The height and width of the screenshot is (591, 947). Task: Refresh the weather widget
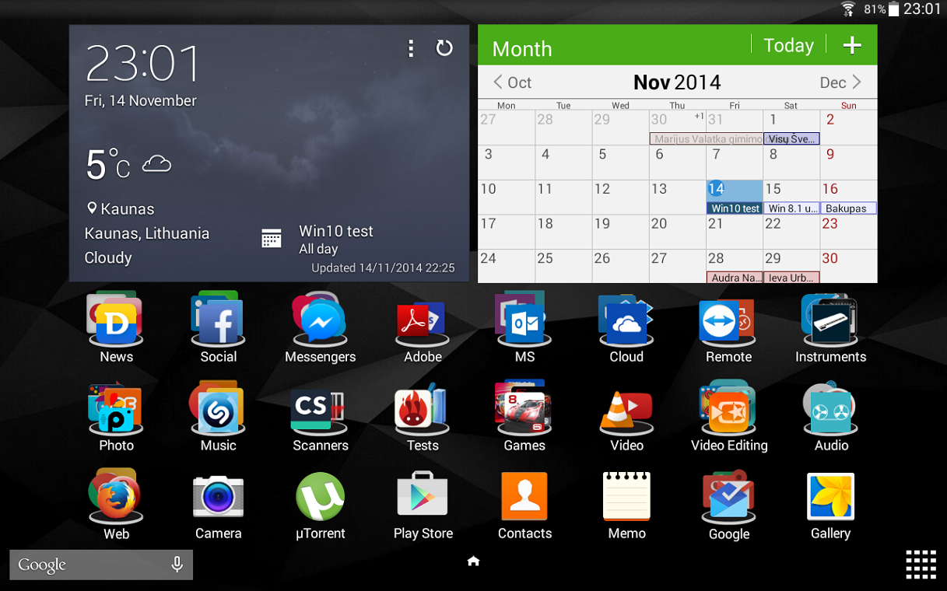pos(444,48)
